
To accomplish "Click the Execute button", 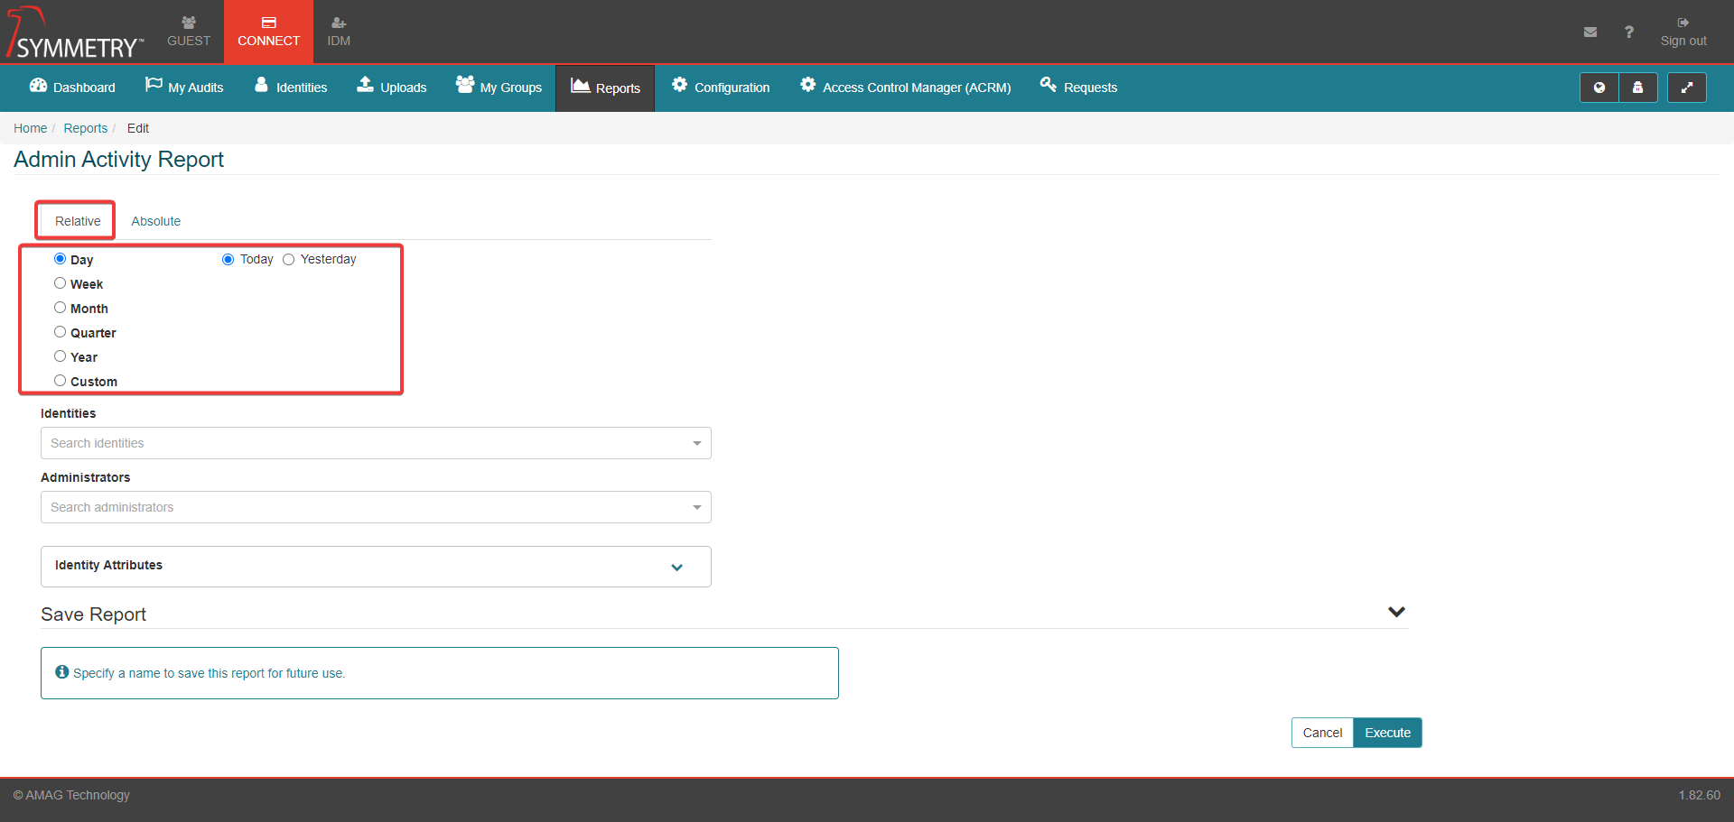I will pyautogui.click(x=1387, y=733).
